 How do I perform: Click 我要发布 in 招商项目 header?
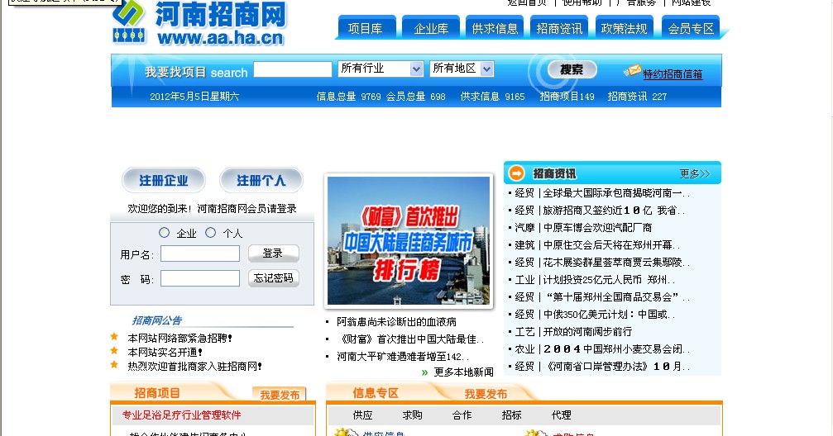point(280,395)
